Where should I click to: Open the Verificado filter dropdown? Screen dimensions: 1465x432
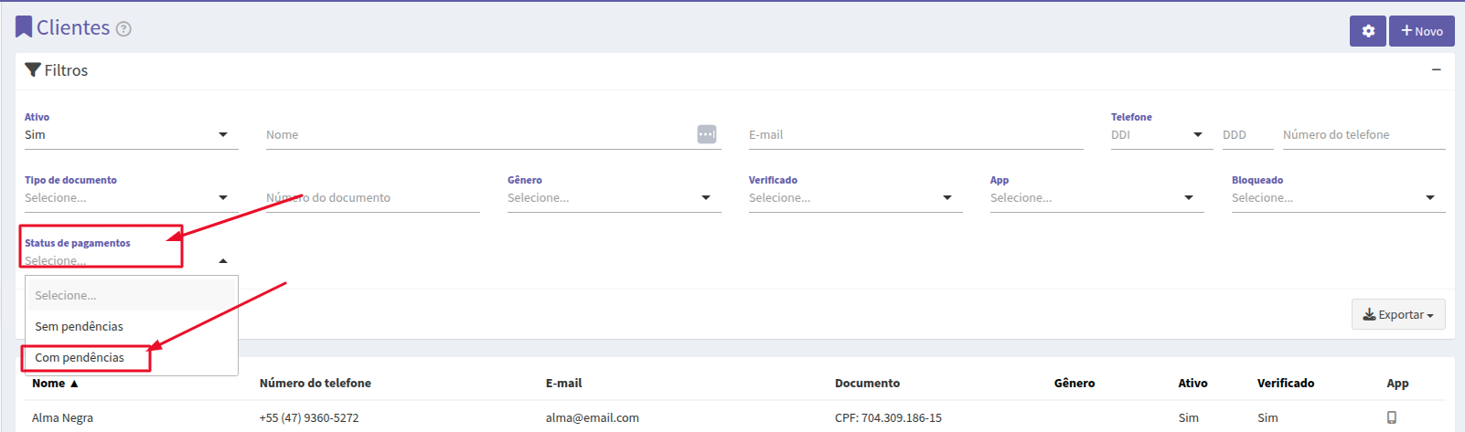tap(855, 198)
